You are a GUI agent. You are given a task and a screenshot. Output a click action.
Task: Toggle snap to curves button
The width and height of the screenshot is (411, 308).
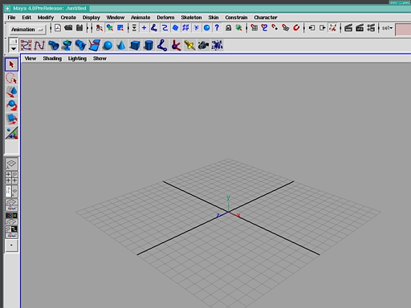pyautogui.click(x=265, y=28)
